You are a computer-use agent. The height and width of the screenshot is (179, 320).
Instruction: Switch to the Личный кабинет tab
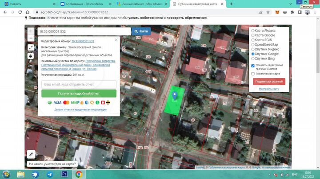click(x=140, y=3)
